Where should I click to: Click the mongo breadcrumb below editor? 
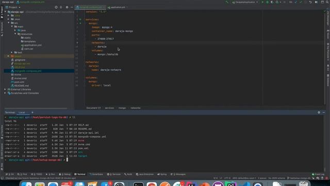[x=122, y=108]
